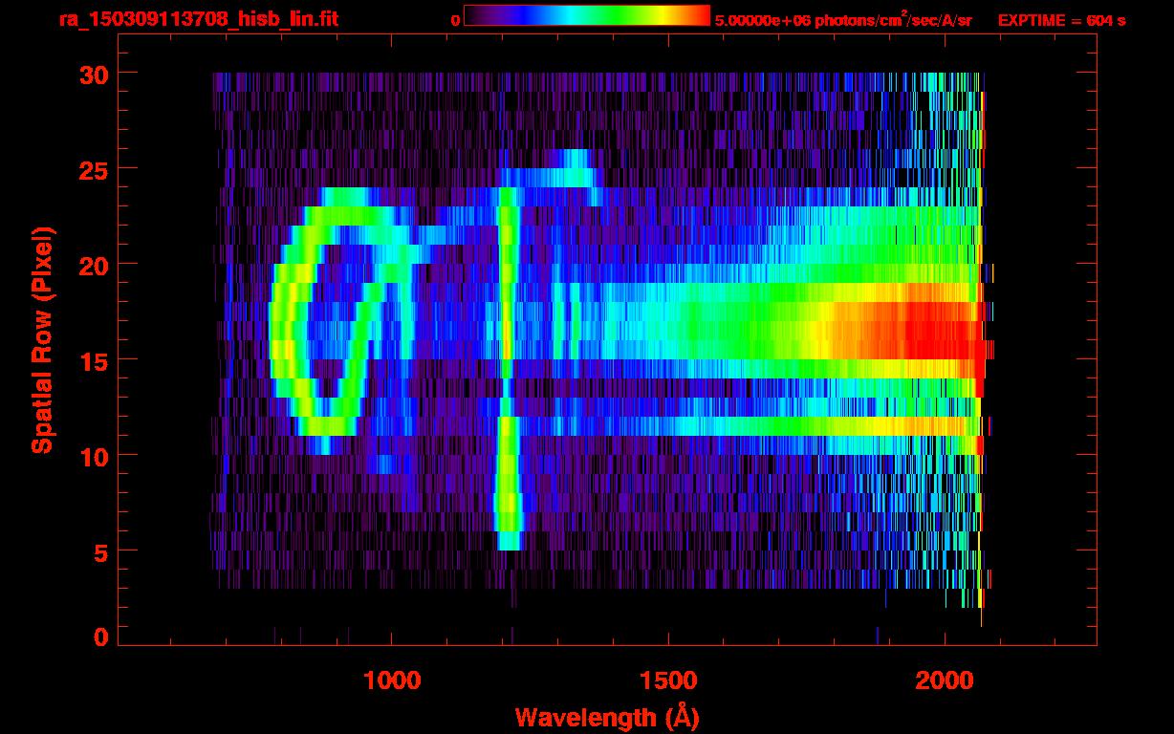Select the 5.00000e+06 photons/cm²/sec/A/sr label
The image size is (1174, 734).
(x=843, y=19)
